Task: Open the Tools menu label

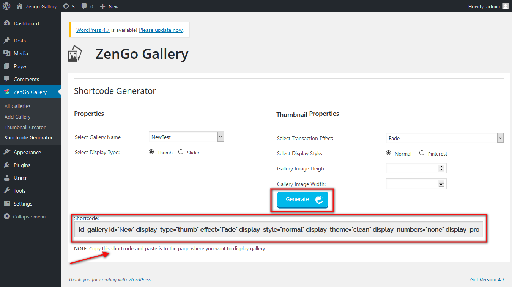Action: (20, 191)
